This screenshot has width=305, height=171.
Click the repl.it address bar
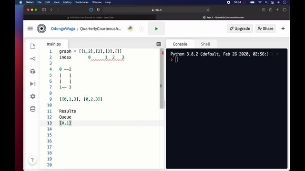point(157,9)
